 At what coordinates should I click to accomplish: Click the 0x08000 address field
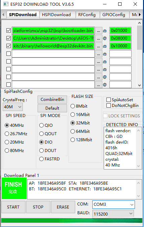pyautogui.click(x=121, y=38)
